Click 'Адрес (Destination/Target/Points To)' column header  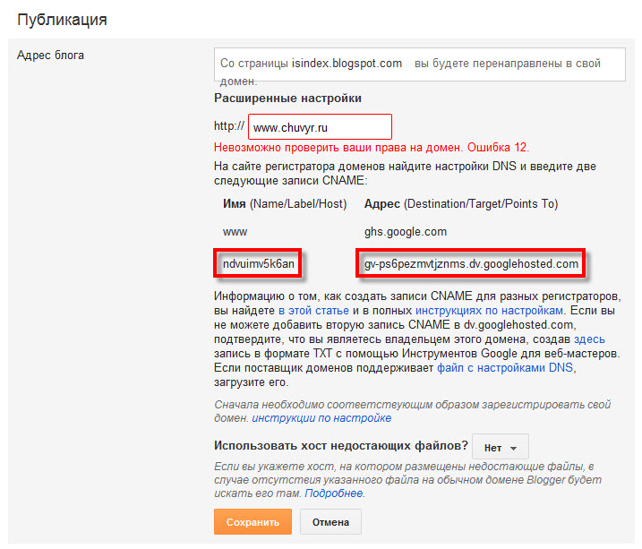point(461,204)
